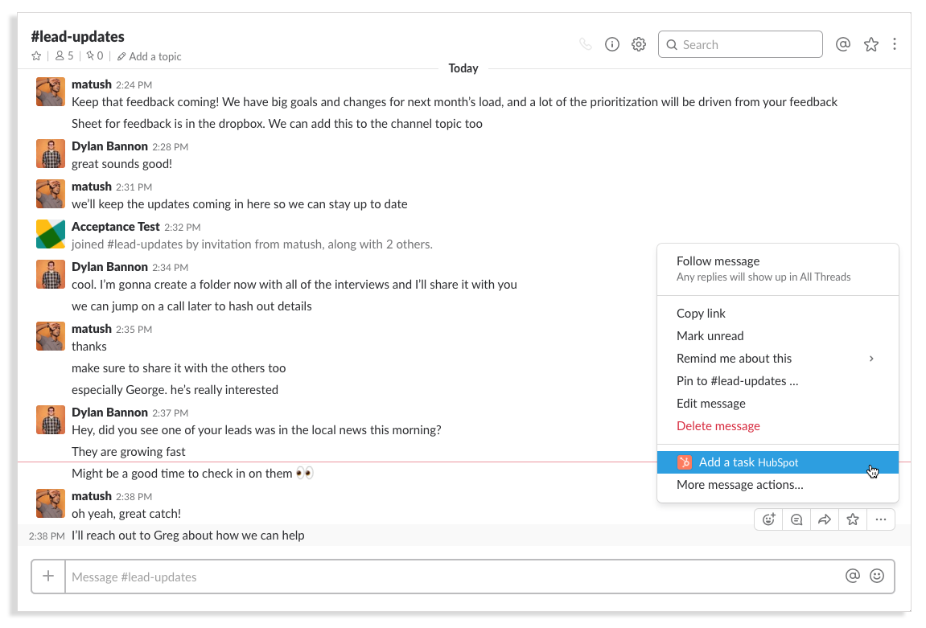926x628 pixels.
Task: Start a thread on the hovered message
Action: pyautogui.click(x=796, y=519)
